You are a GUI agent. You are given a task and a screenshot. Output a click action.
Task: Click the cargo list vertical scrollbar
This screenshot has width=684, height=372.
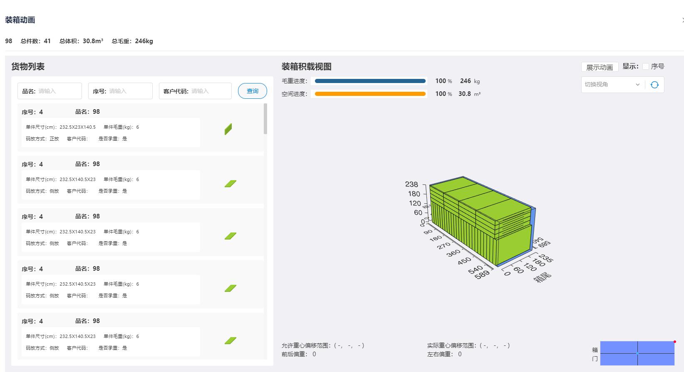pyautogui.click(x=265, y=119)
